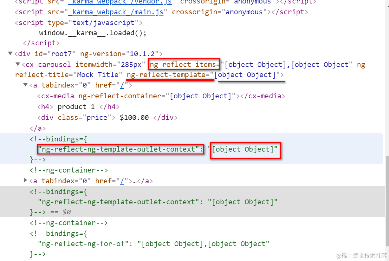This screenshot has width=389, height=261.
Task: Click the vertical scrollbar thumb
Action: [x=387, y=200]
